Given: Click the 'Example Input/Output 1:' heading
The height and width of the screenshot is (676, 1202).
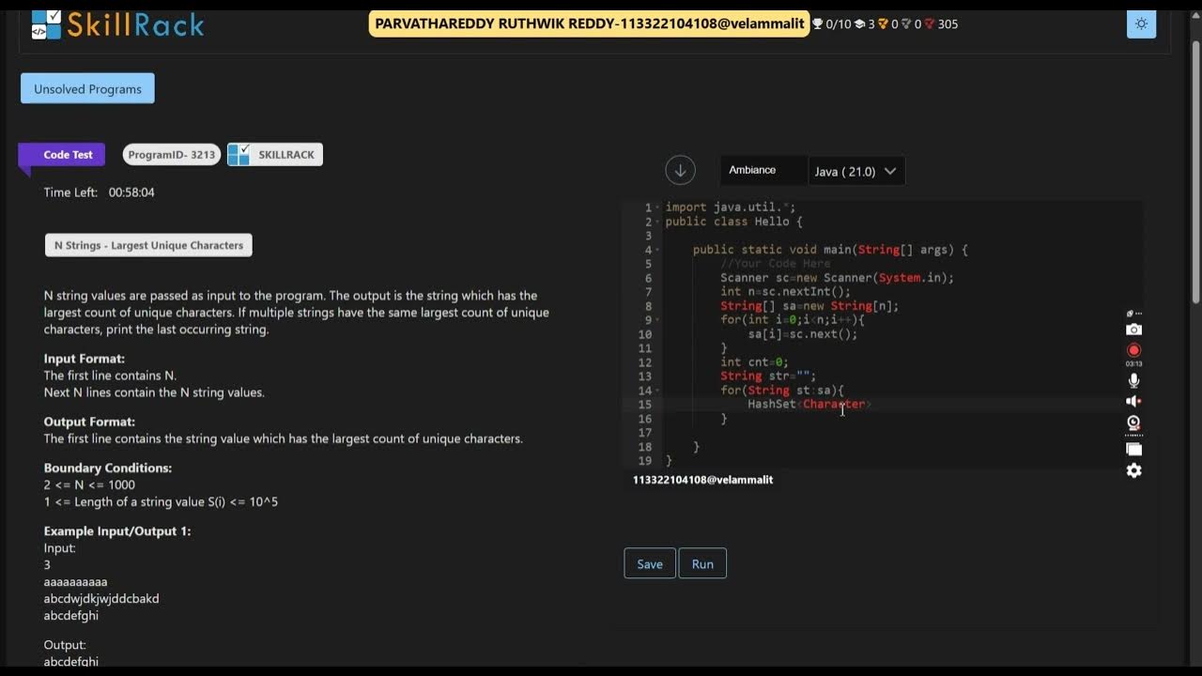Looking at the screenshot, I should 116,531.
